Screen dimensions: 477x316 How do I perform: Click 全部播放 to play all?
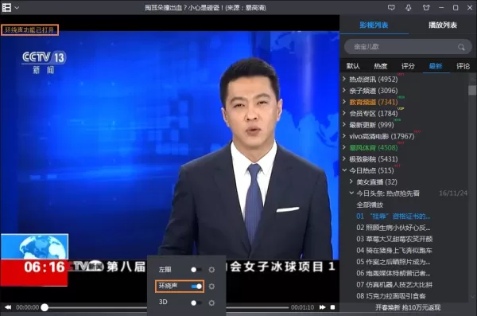[x=370, y=205]
